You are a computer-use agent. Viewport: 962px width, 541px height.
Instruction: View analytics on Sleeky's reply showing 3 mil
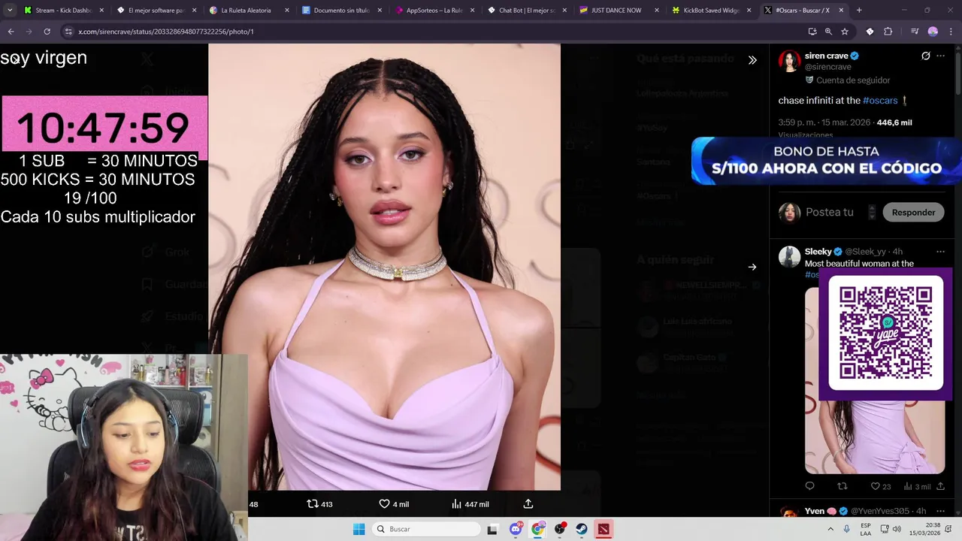click(917, 486)
